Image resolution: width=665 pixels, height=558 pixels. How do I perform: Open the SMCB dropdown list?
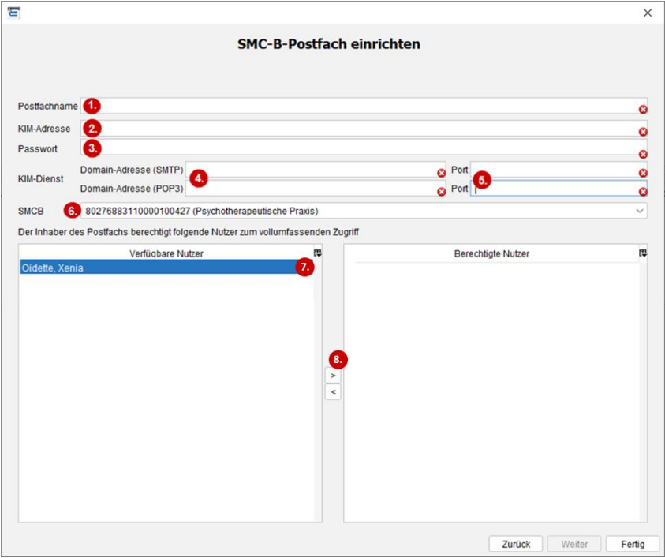[364, 211]
